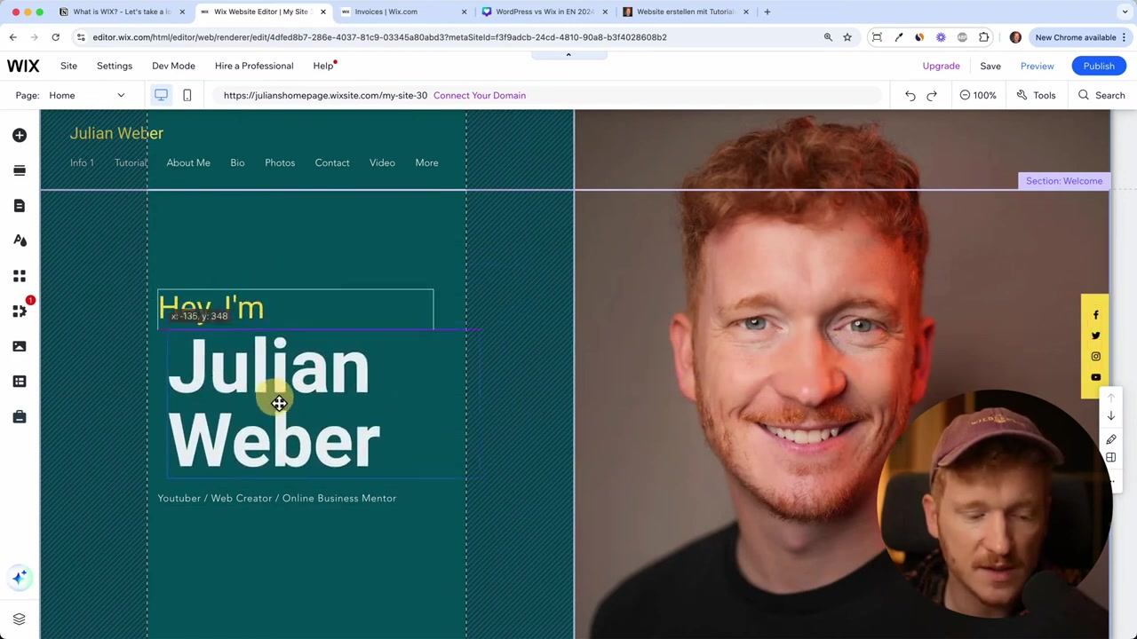This screenshot has width=1137, height=639.
Task: Reload the browser page
Action: pos(55,37)
